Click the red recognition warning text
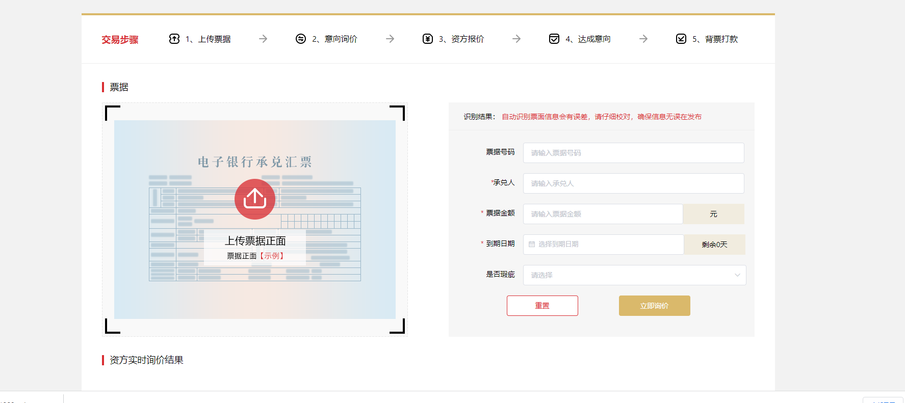The width and height of the screenshot is (905, 403). point(602,117)
